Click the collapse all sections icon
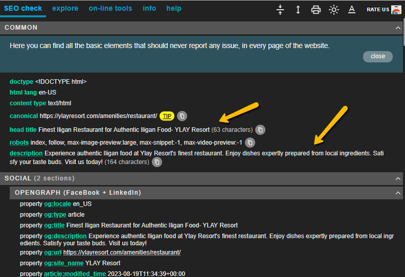 280,10
